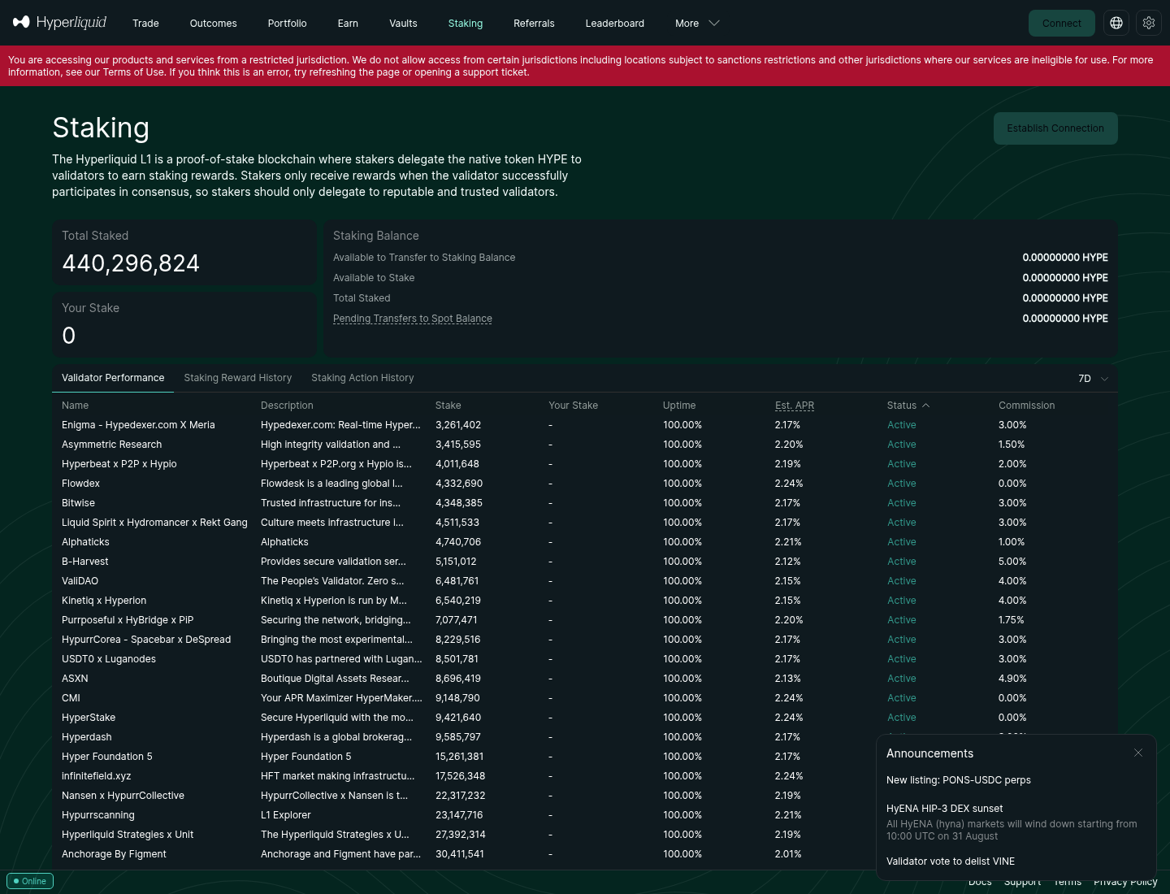Screen dimensions: 1170x894
Task: Click the stake value 30,411,541
Action: [460, 854]
